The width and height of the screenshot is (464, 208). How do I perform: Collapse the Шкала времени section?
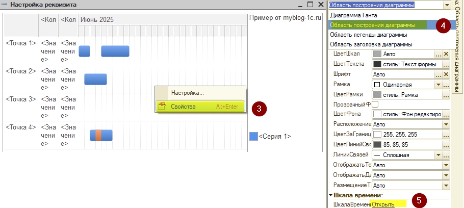click(x=330, y=195)
